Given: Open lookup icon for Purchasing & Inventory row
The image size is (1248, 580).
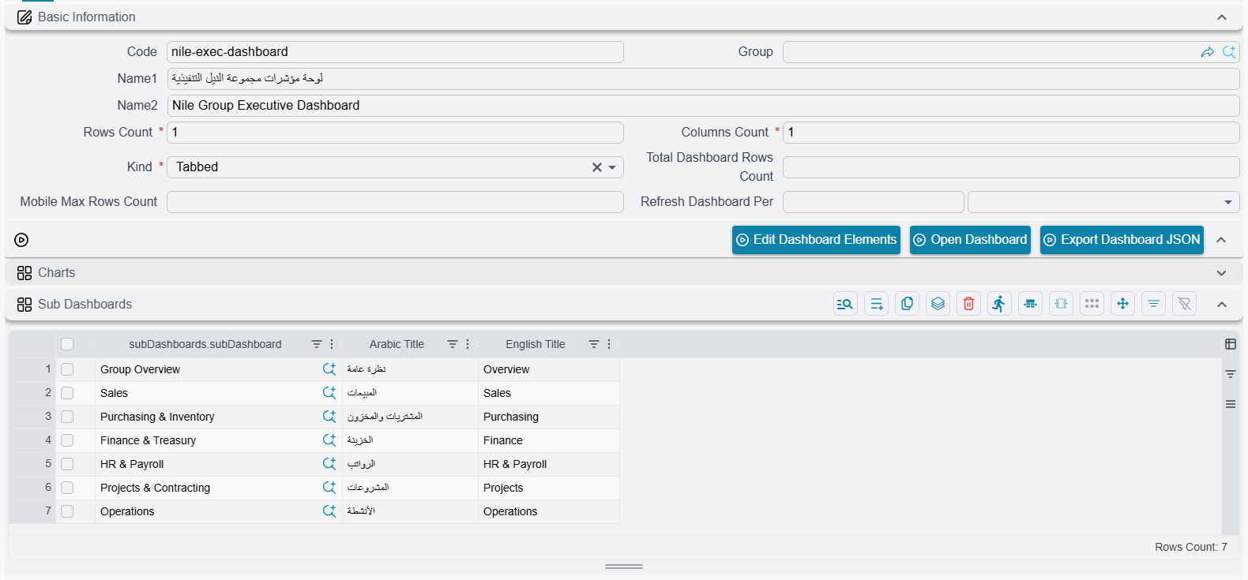Looking at the screenshot, I should click(x=329, y=417).
